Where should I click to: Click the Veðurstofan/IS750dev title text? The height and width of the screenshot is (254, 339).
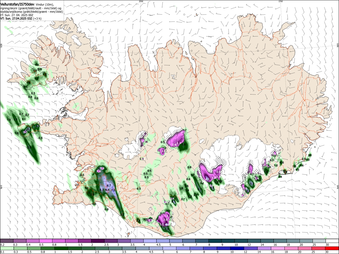click(17, 4)
